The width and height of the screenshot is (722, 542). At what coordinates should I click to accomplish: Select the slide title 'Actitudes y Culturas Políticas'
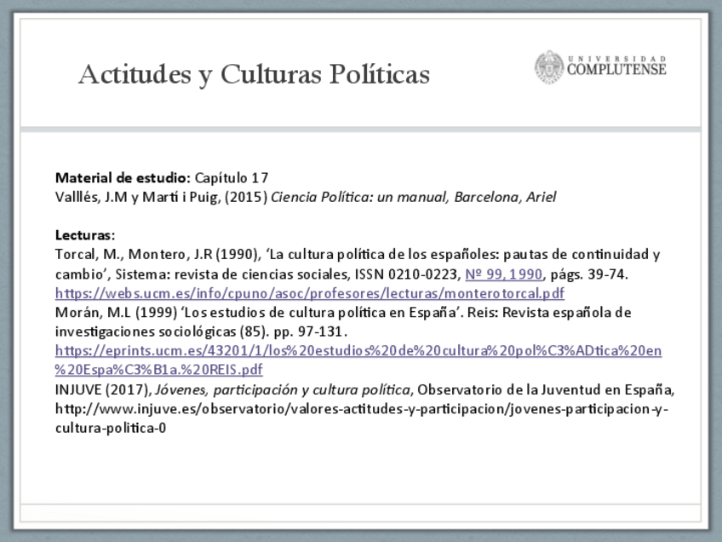(254, 75)
